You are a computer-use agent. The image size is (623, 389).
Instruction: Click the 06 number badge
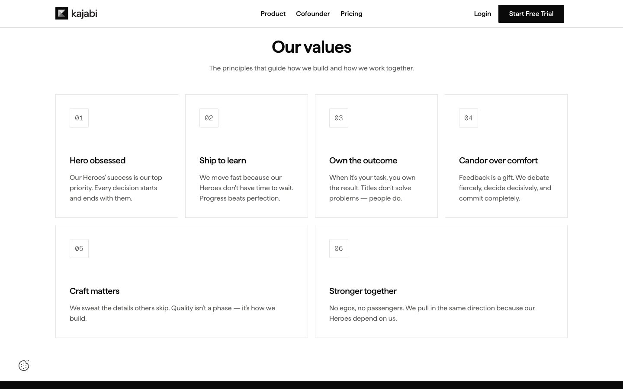pyautogui.click(x=339, y=249)
